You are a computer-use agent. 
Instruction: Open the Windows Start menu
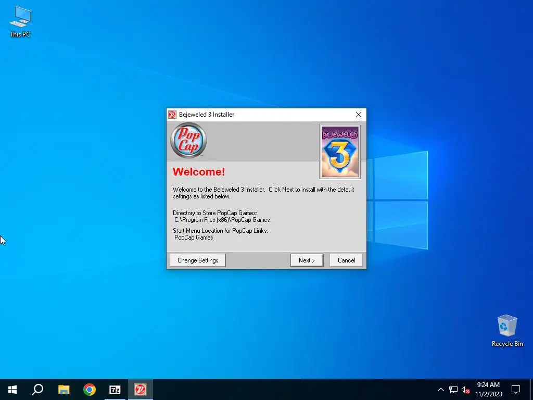pos(12,390)
